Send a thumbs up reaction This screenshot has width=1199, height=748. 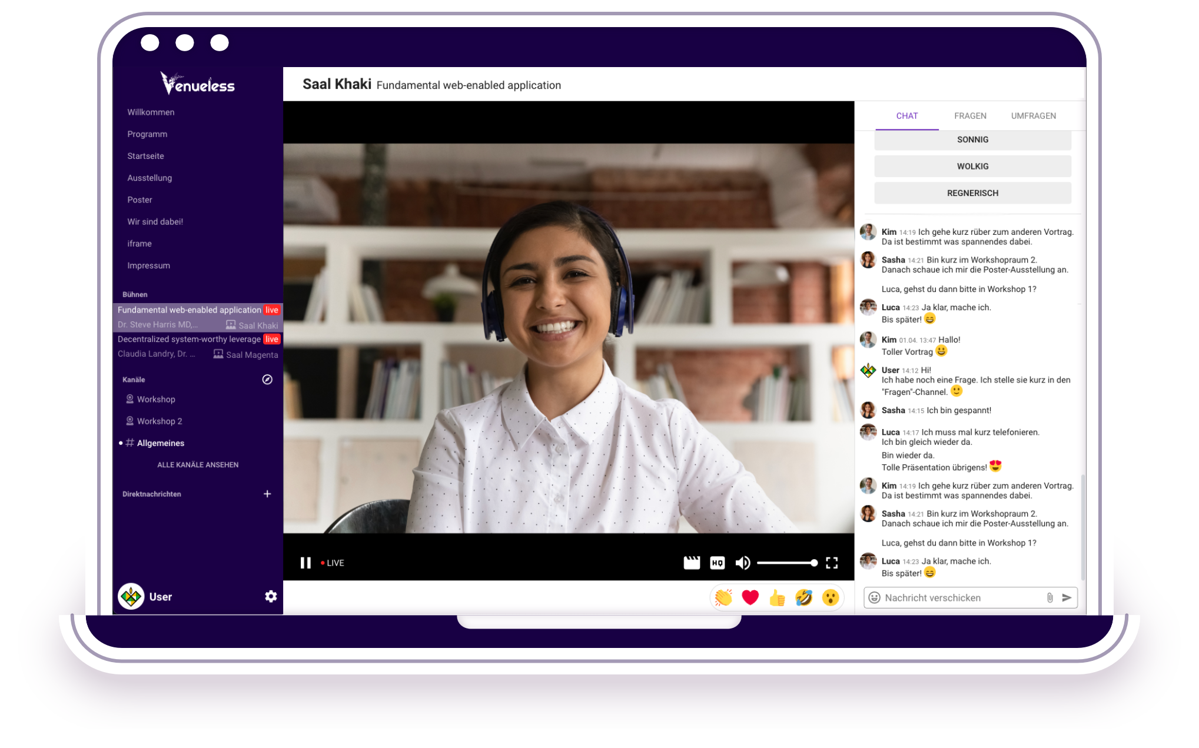tap(777, 598)
